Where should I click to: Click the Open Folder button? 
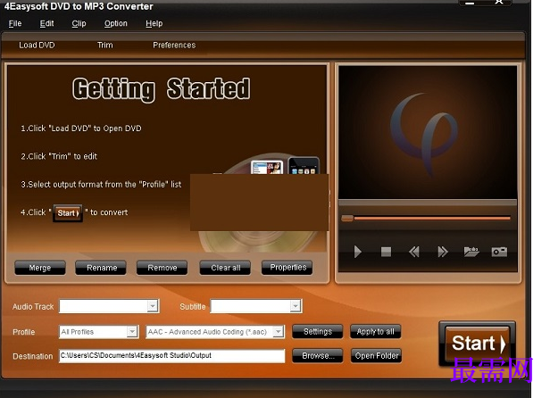(x=376, y=355)
